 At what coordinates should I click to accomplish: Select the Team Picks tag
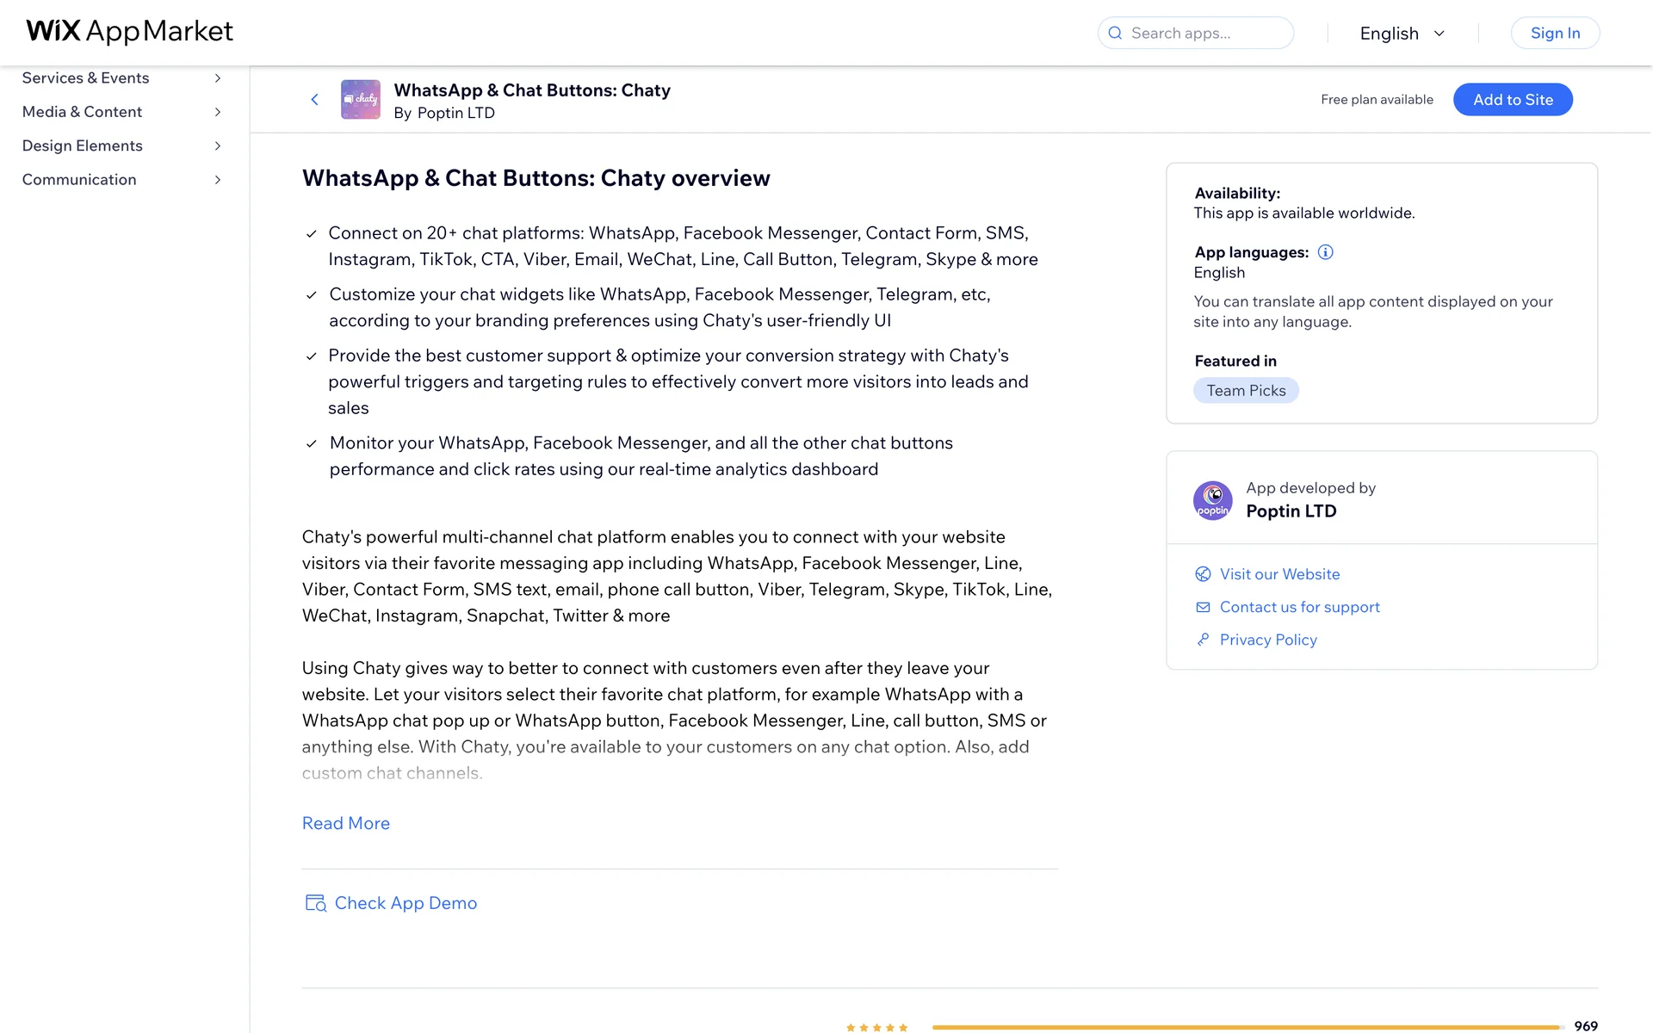[1245, 391]
